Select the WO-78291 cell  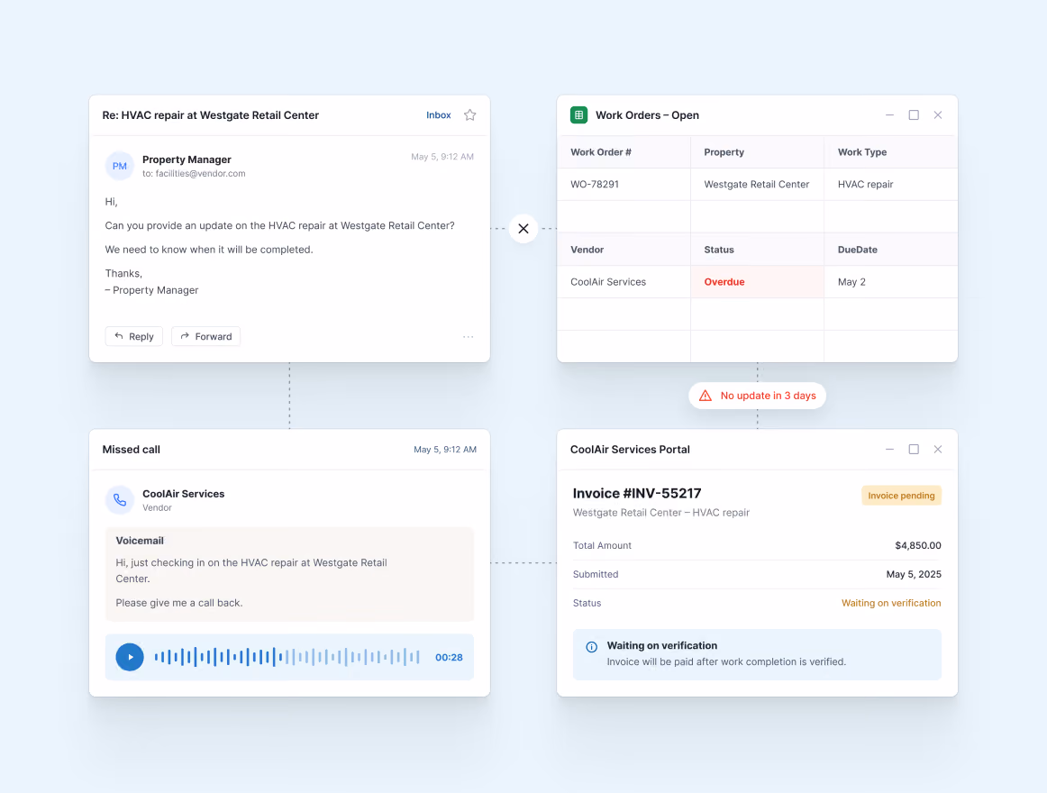click(x=624, y=185)
